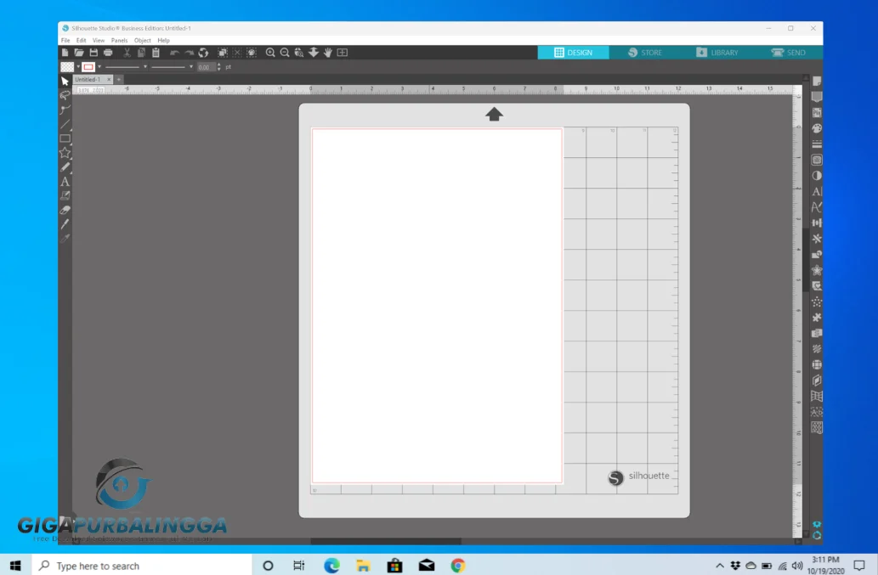The image size is (878, 575).
Task: Click the Copy icon
Action: click(141, 53)
